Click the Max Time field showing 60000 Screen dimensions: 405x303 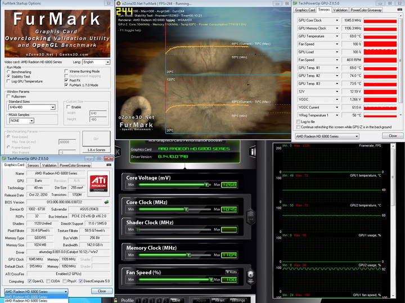[x=67, y=142]
